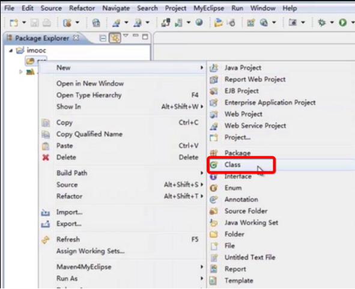
Task: Select Untitled Text File
Action: [250, 258]
